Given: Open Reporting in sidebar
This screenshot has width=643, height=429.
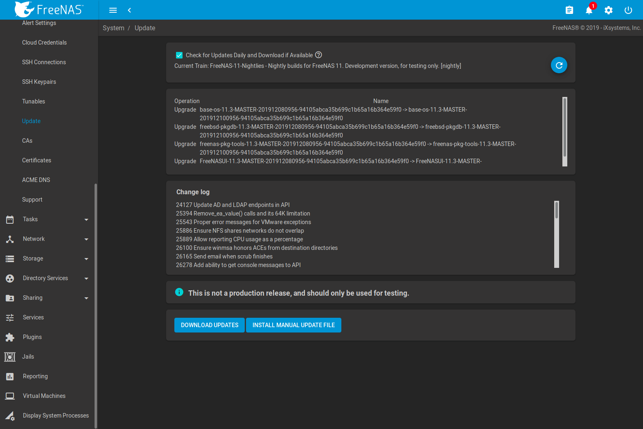Looking at the screenshot, I should 35,376.
